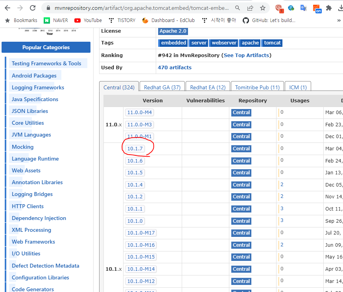
Task: Open the Google Translate extension icon
Action: click(x=303, y=8)
